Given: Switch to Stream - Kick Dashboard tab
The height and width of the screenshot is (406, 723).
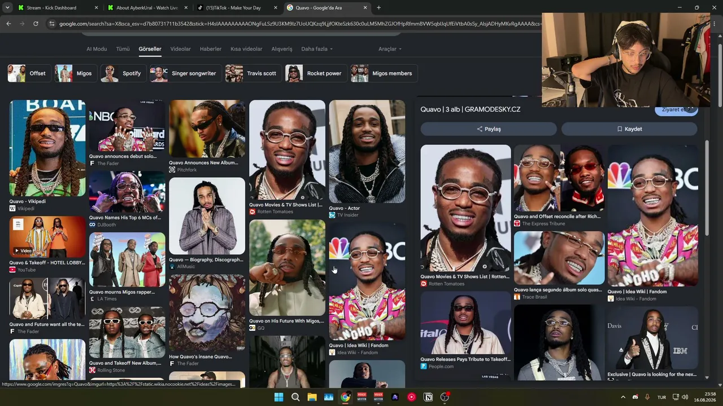Looking at the screenshot, I should click(58, 8).
